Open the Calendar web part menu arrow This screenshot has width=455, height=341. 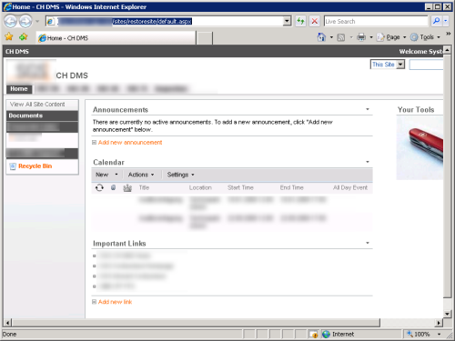pos(368,162)
